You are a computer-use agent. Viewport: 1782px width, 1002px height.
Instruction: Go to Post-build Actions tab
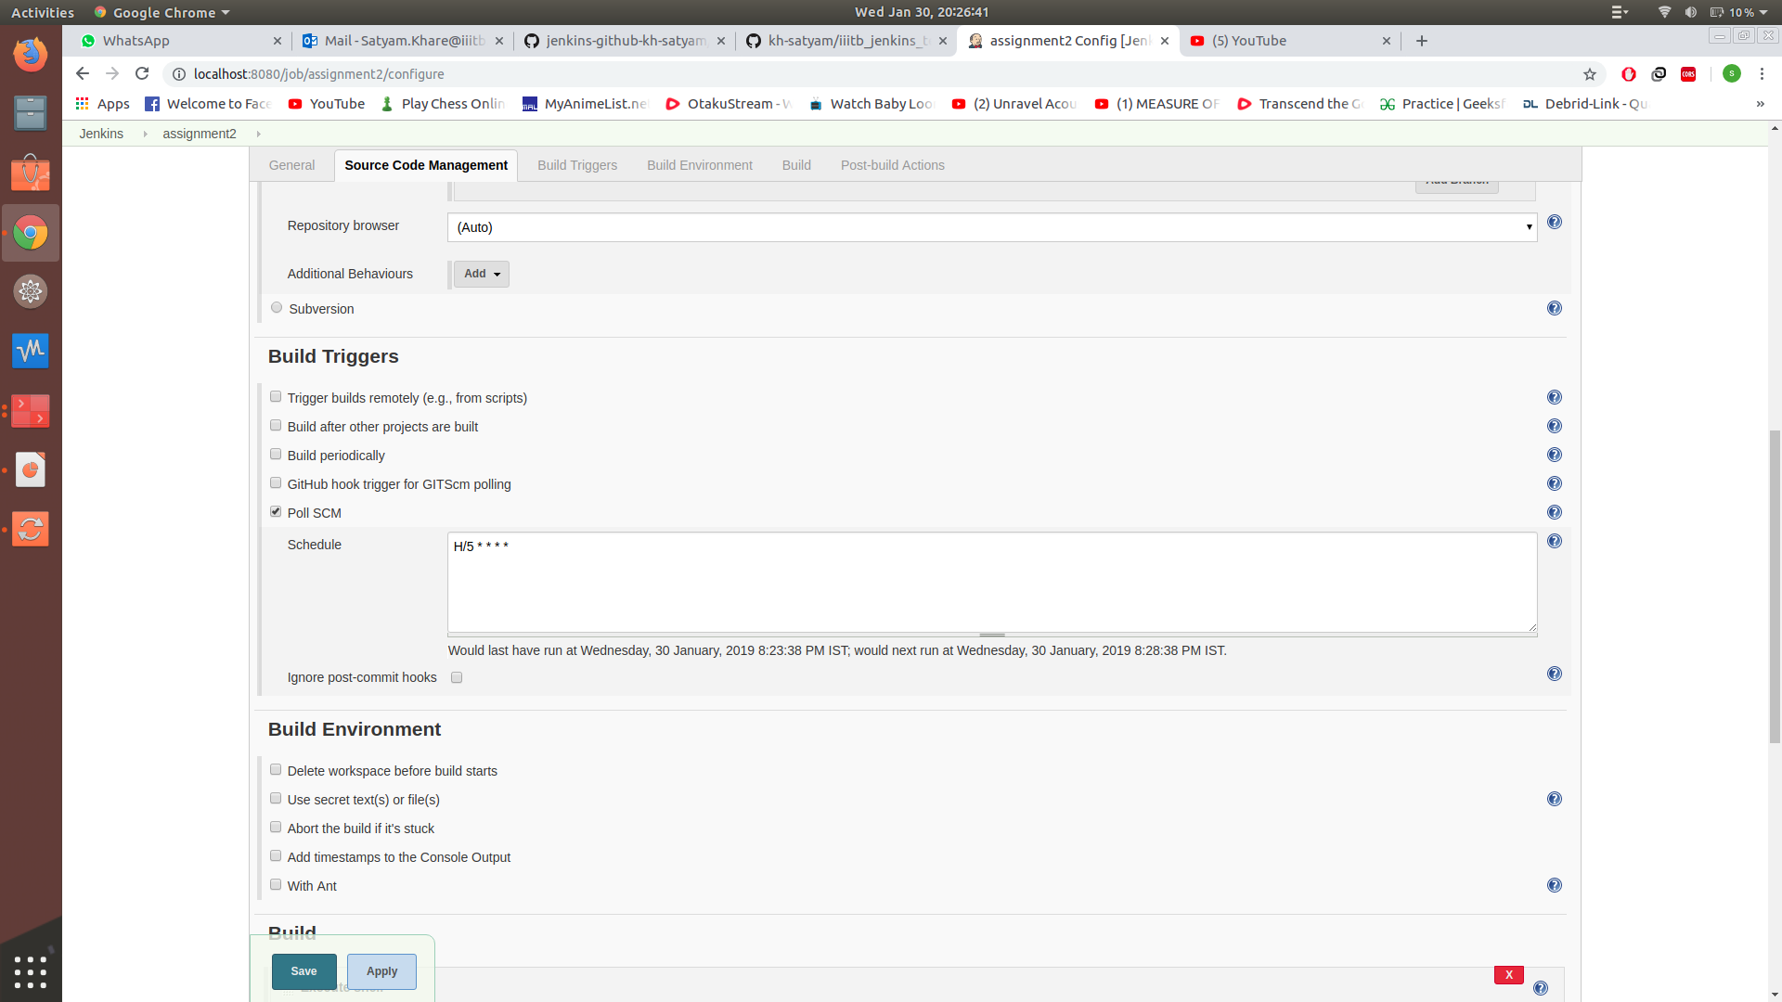point(892,165)
